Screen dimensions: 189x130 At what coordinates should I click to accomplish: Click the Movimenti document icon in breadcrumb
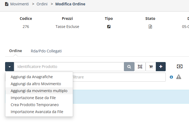point(7,4)
